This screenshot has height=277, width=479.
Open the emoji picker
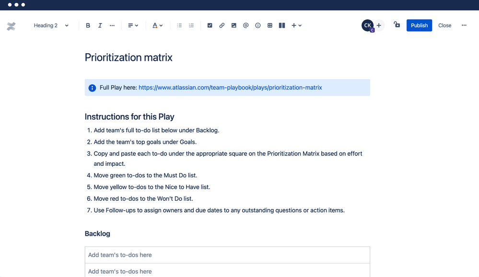point(257,25)
